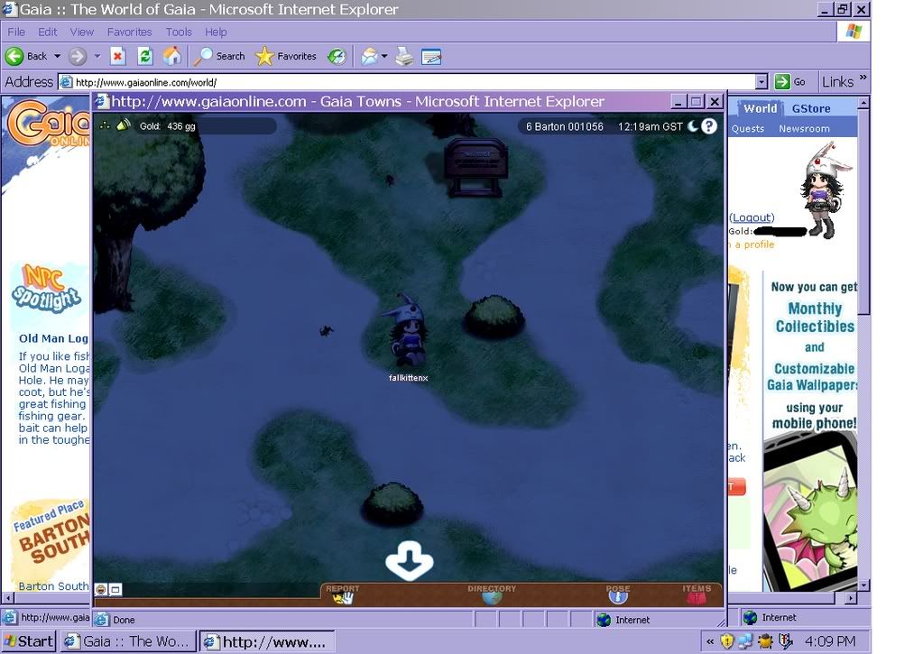Click the horizontal scrollbar left arrow

tap(7, 598)
